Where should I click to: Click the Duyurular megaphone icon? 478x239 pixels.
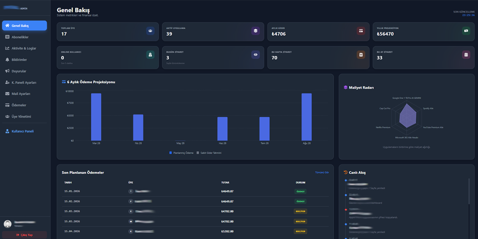[7, 71]
